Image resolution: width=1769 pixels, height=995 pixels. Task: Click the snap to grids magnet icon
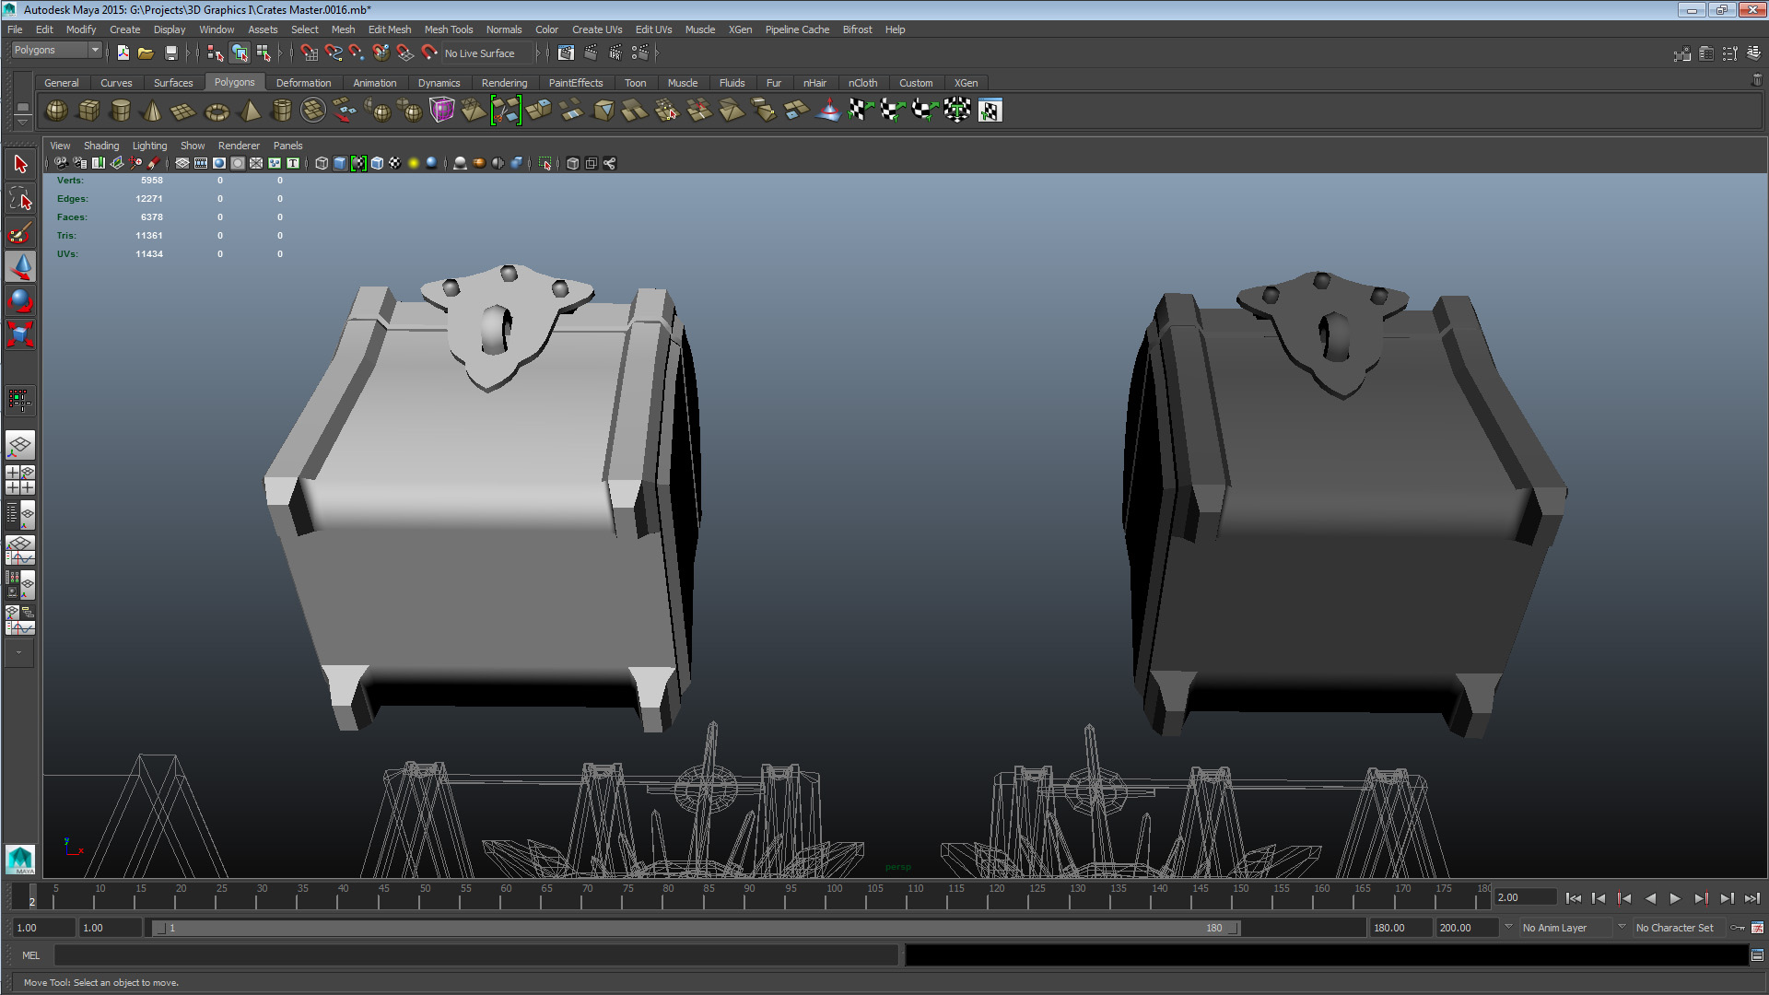309,53
